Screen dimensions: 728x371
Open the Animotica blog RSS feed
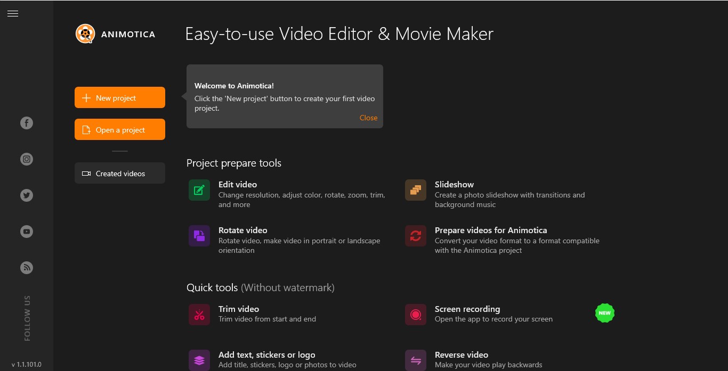26,267
